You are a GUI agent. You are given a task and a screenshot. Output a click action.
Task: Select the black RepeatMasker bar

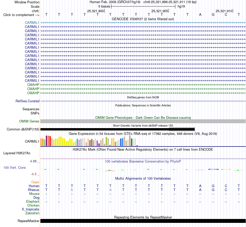point(143,221)
